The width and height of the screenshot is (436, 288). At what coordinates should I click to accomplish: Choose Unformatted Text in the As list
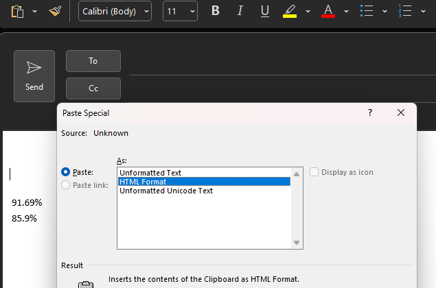204,173
